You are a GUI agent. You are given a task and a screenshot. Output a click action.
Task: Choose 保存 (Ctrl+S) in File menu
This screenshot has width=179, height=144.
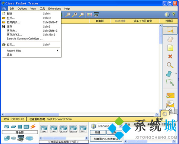[x=31, y=26]
